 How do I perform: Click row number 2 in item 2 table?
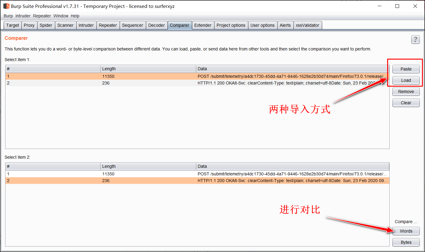(53, 181)
